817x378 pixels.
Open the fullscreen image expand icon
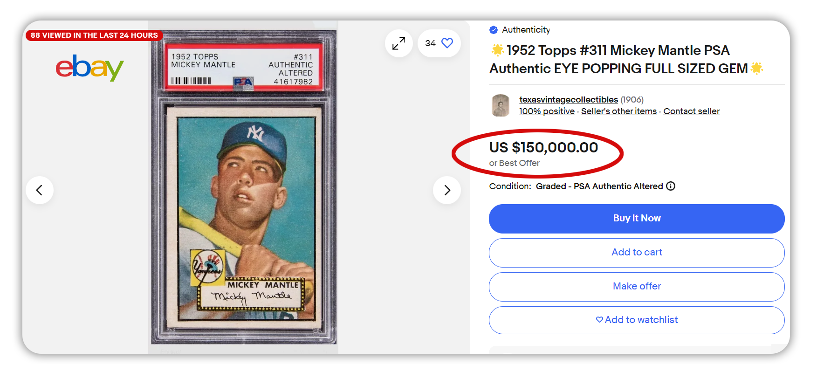click(x=398, y=43)
